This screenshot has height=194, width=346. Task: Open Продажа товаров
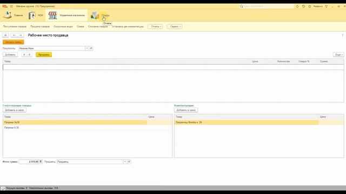pos(40,26)
